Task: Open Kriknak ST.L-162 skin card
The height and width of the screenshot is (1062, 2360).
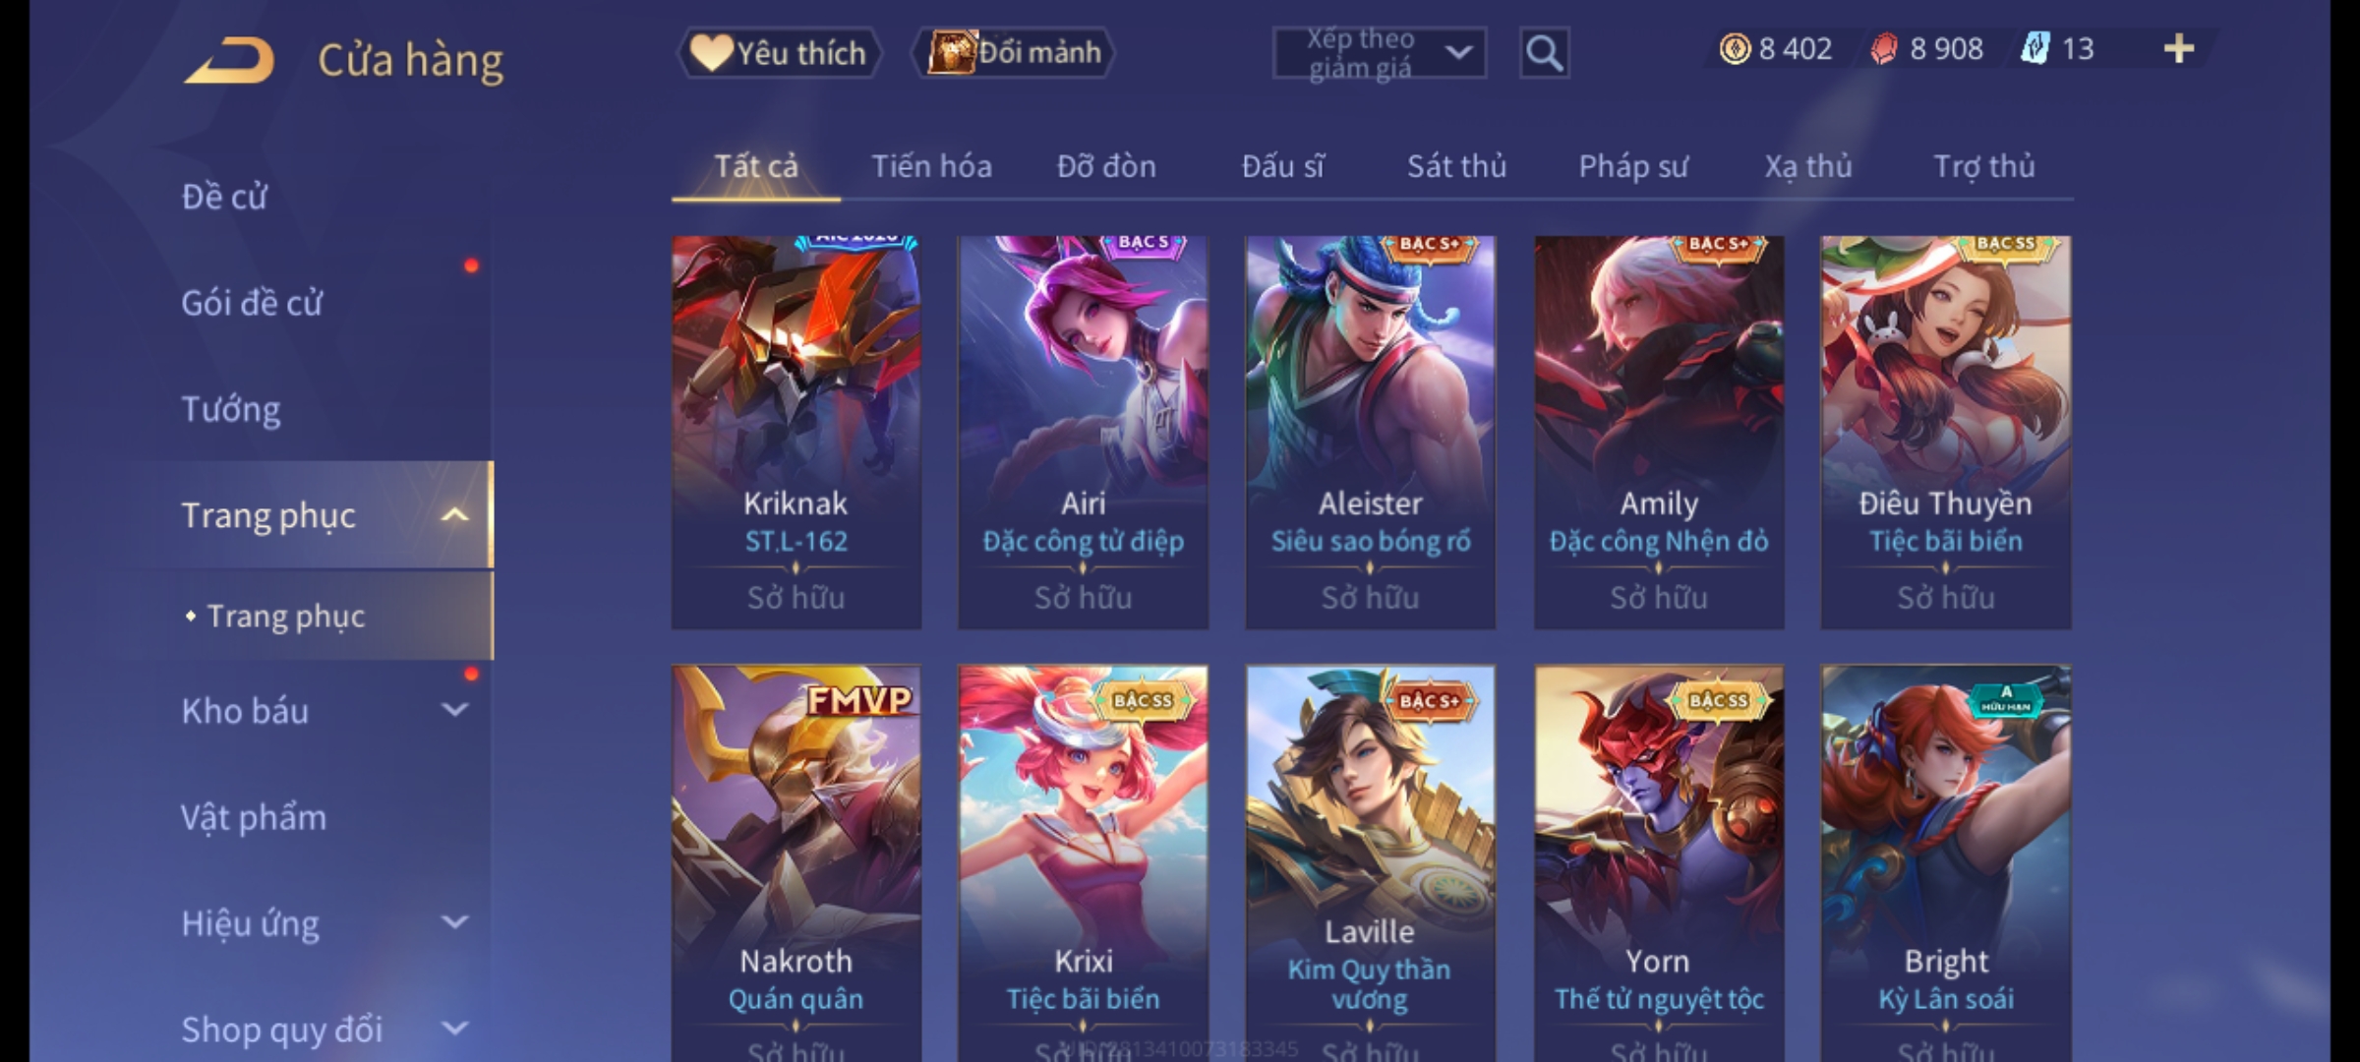Action: (x=796, y=432)
